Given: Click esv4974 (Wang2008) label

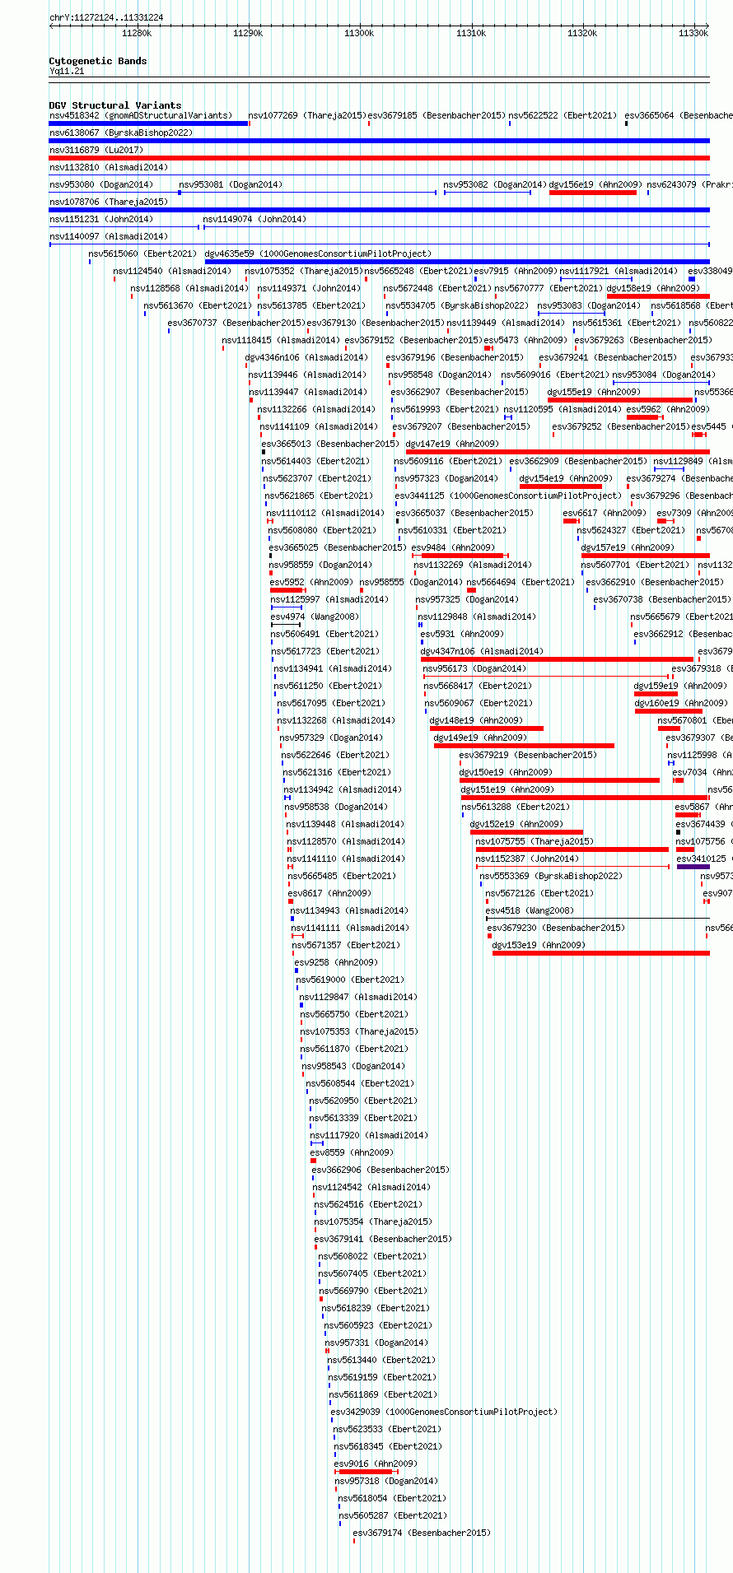Looking at the screenshot, I should coord(315,617).
